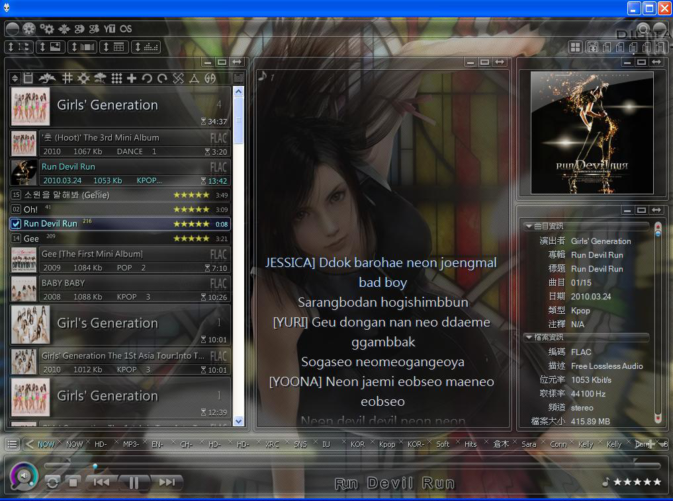This screenshot has height=501, width=673.
Task: Click the YT YouTube icon
Action: 109,28
